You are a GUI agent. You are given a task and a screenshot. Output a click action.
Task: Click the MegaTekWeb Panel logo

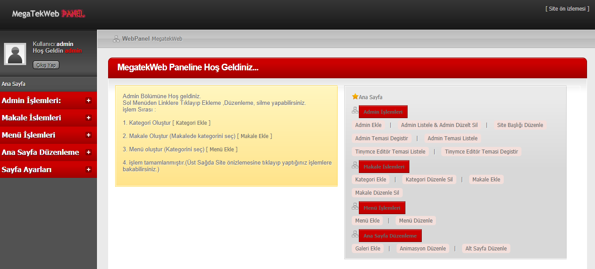click(x=48, y=14)
